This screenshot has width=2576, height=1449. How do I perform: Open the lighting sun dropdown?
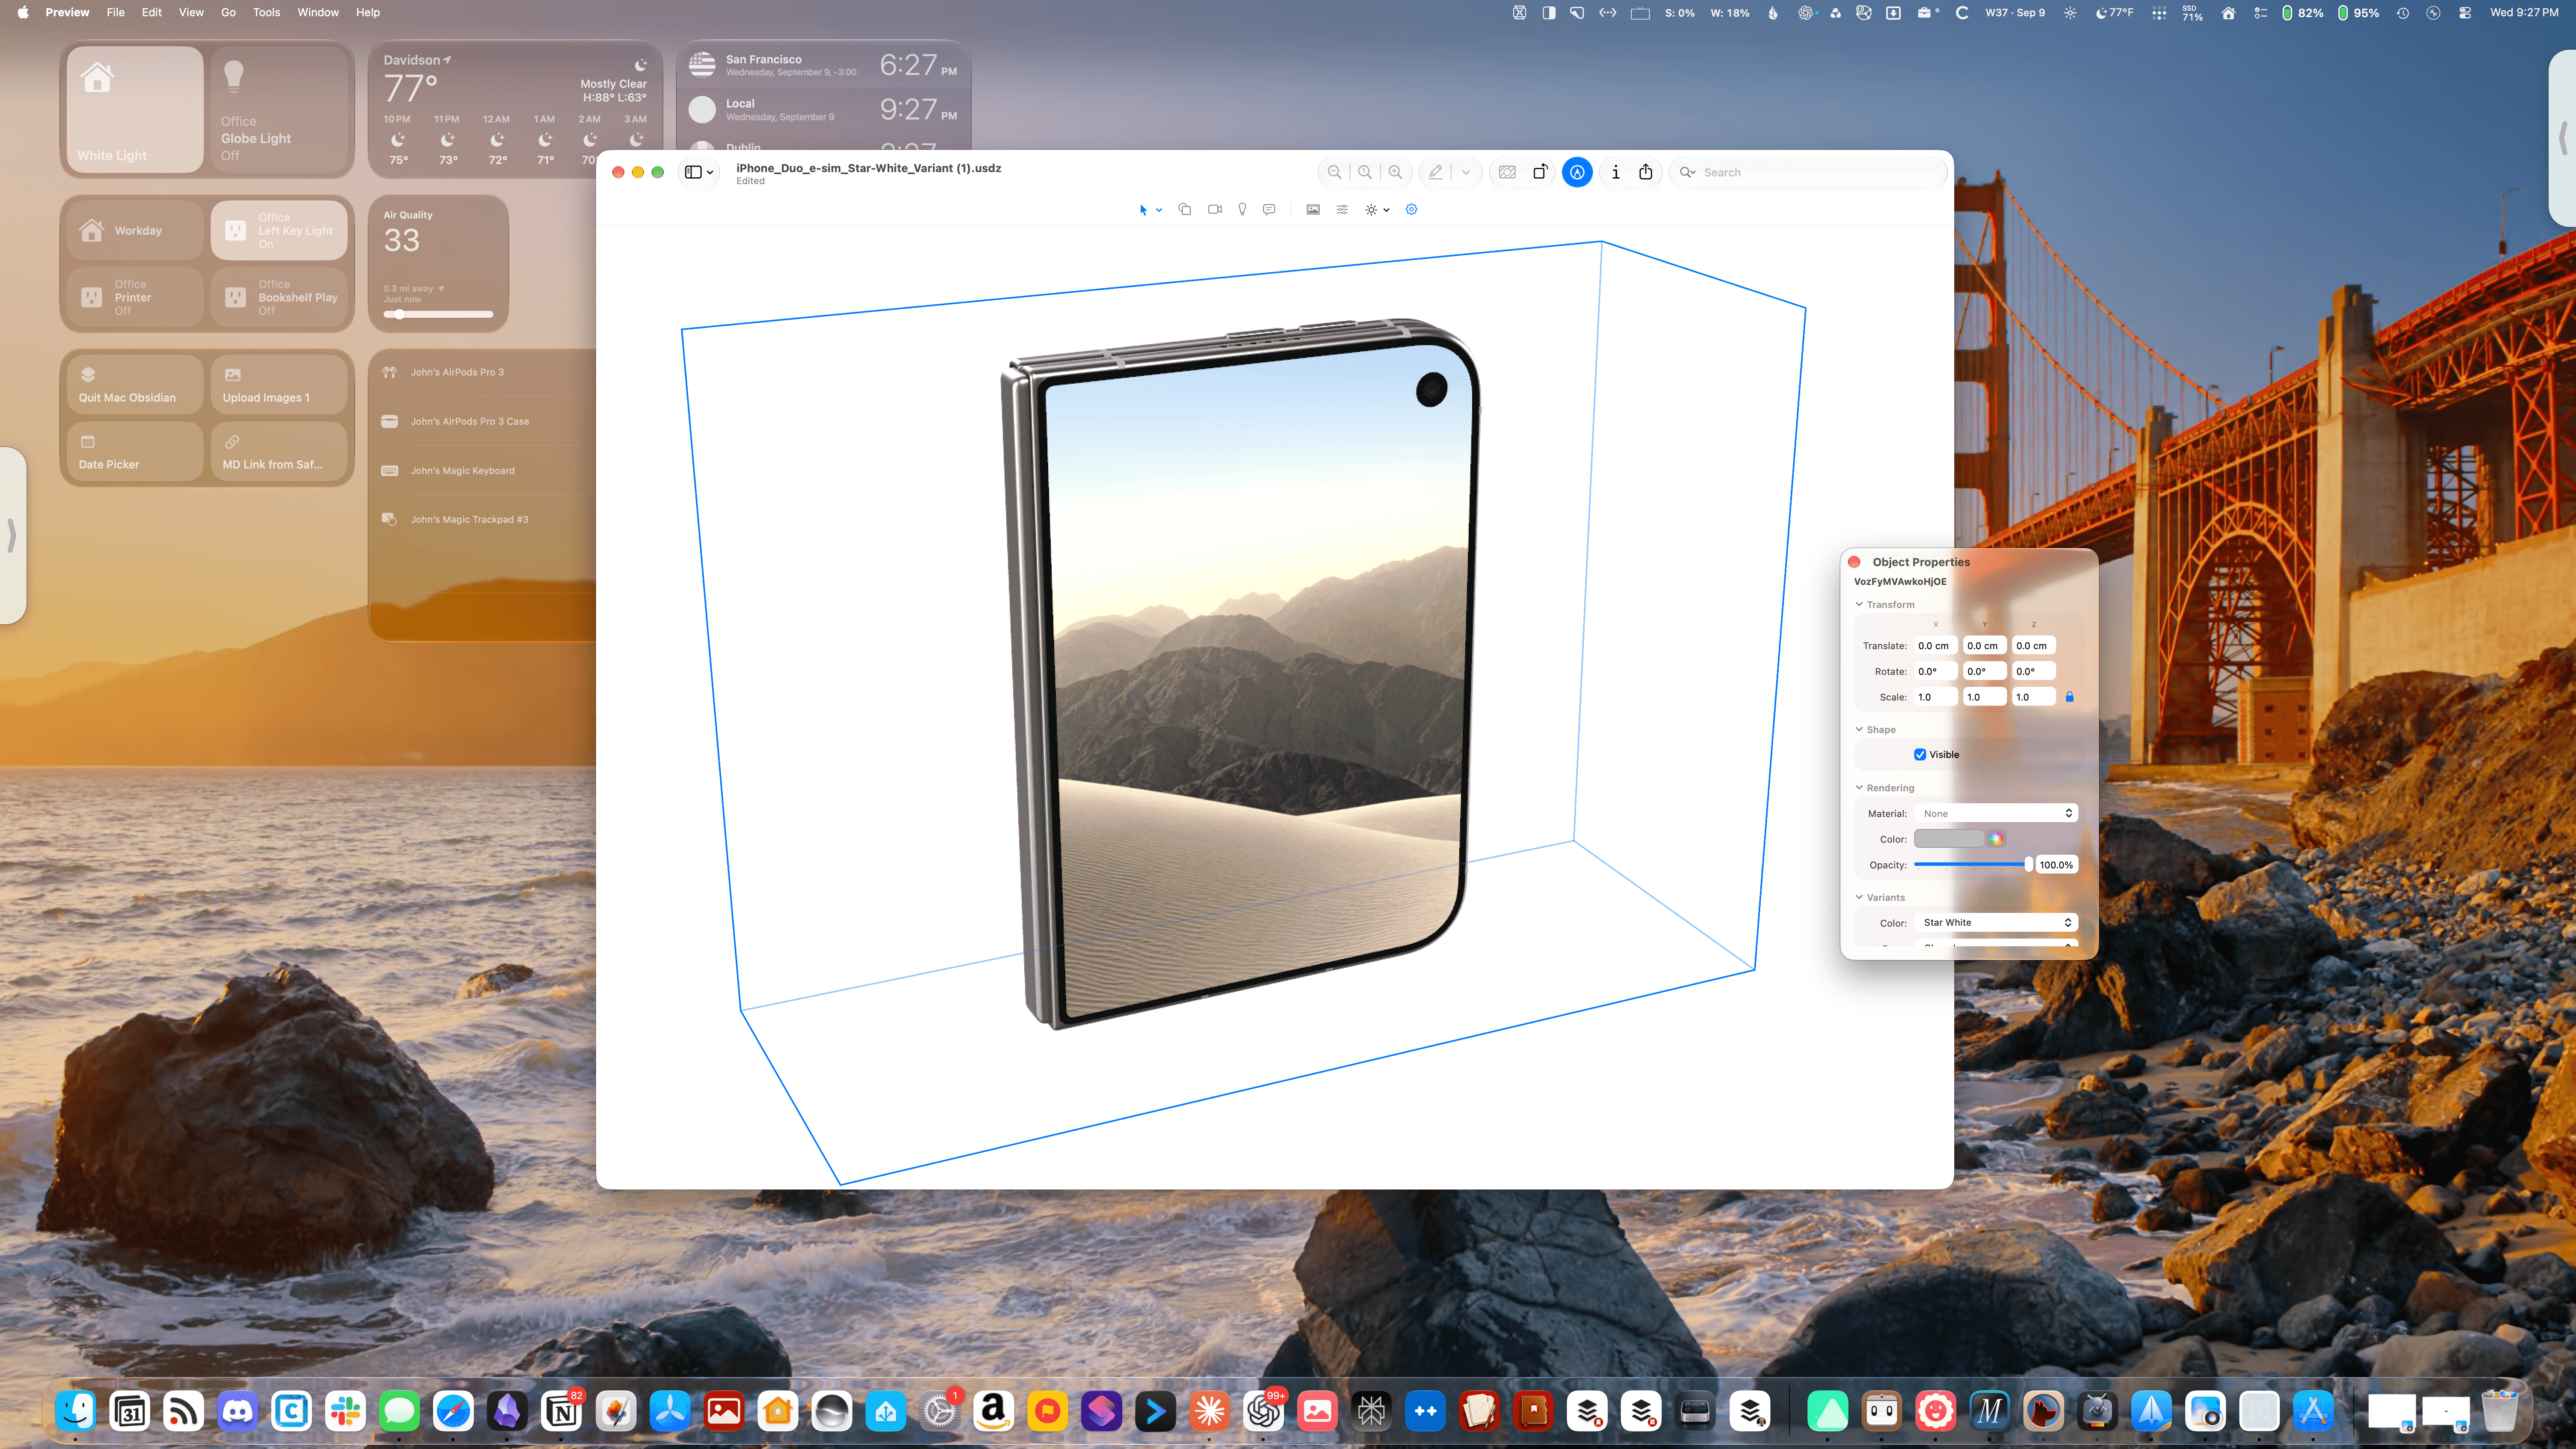(x=1377, y=209)
